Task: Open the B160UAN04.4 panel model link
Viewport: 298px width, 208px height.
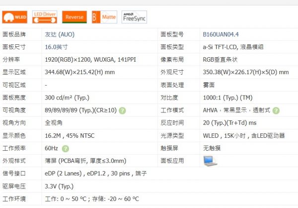Action: pyautogui.click(x=221, y=34)
